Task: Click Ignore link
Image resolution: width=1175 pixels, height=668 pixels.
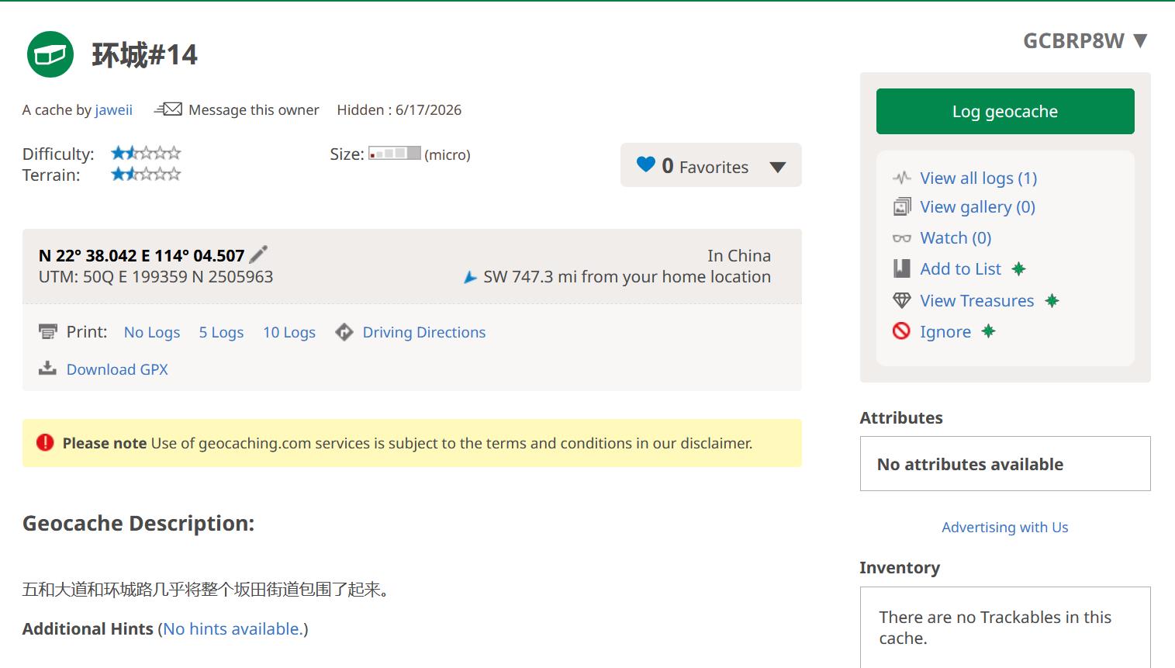Action: pos(945,331)
